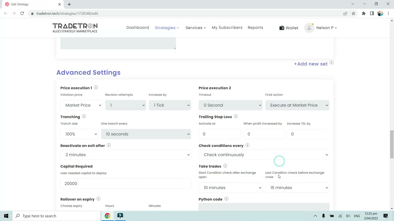This screenshot has height=221, width=394.
Task: Click the taskbar clock showing 12:25 pm
Action: [x=371, y=216]
